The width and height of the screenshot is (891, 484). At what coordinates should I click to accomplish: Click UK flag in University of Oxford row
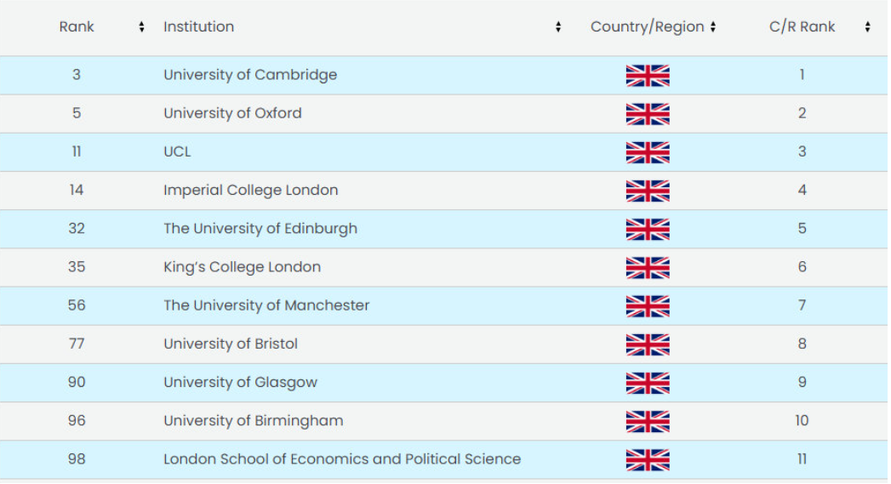tap(648, 114)
